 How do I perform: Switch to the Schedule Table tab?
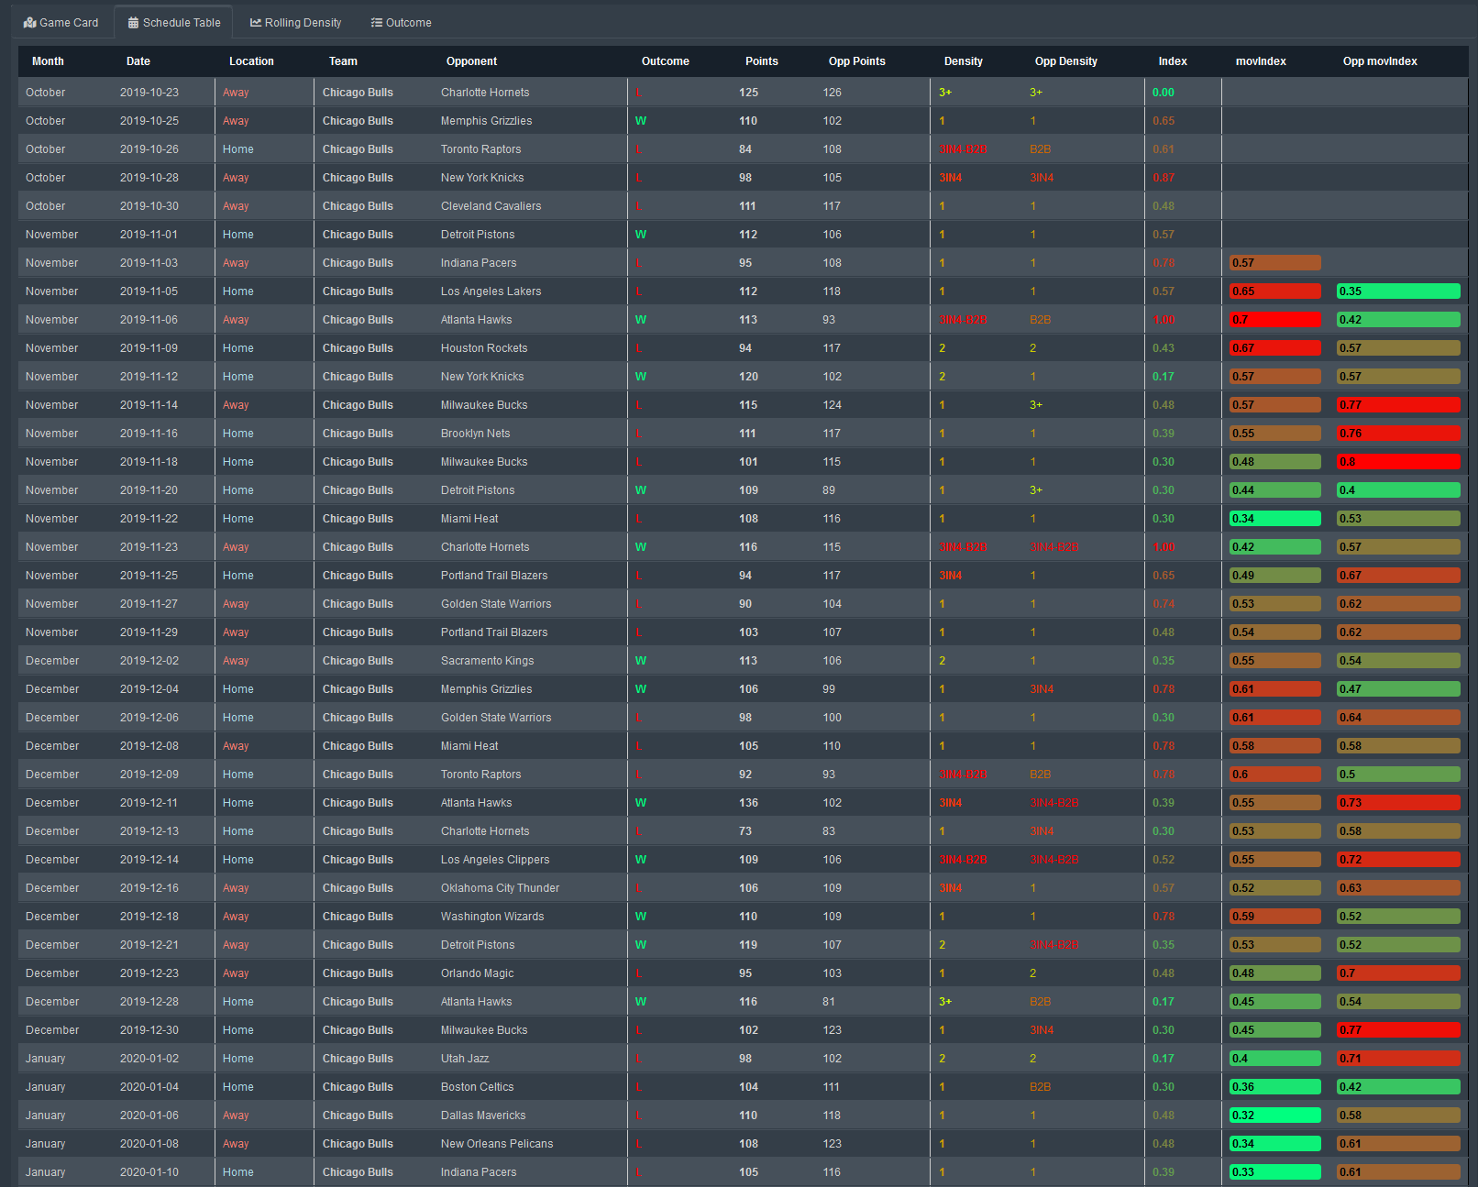point(174,23)
